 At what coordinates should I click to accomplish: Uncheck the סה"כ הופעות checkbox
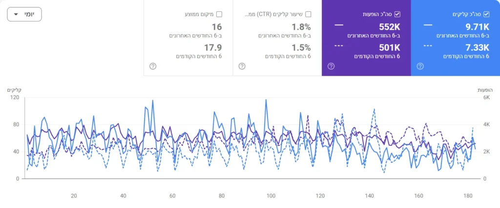point(397,14)
